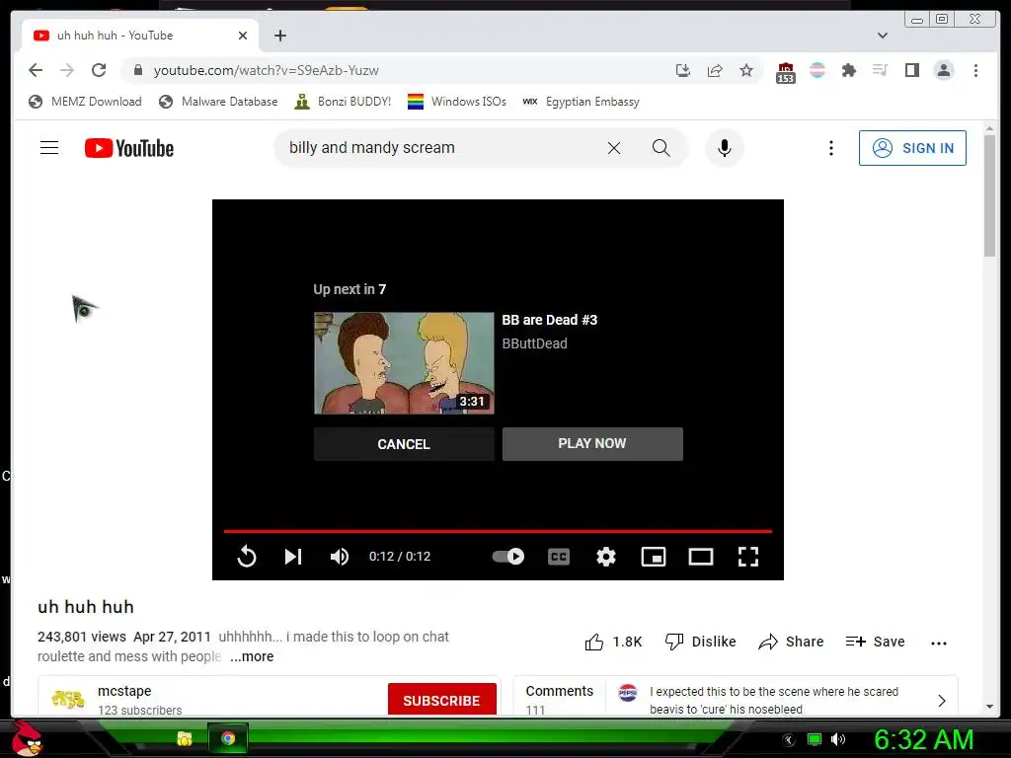The image size is (1011, 758).
Task: Subscribe to mcstape channel
Action: (441, 700)
